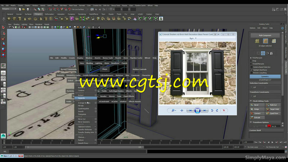The width and height of the screenshot is (288, 162).
Task: Collapse the Transform Options section
Action: 251,122
